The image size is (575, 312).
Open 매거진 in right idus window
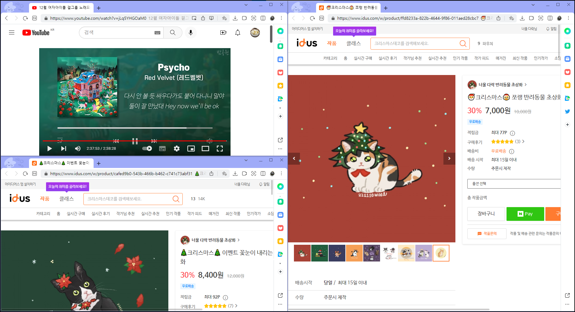[501, 58]
